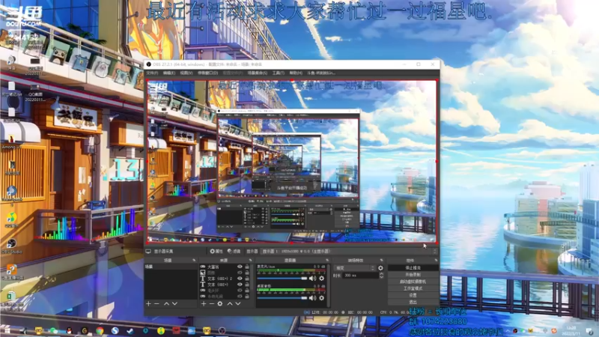This screenshot has width=599, height=337.
Task: Open 桌面音频 audio settings gear
Action: pos(322,297)
